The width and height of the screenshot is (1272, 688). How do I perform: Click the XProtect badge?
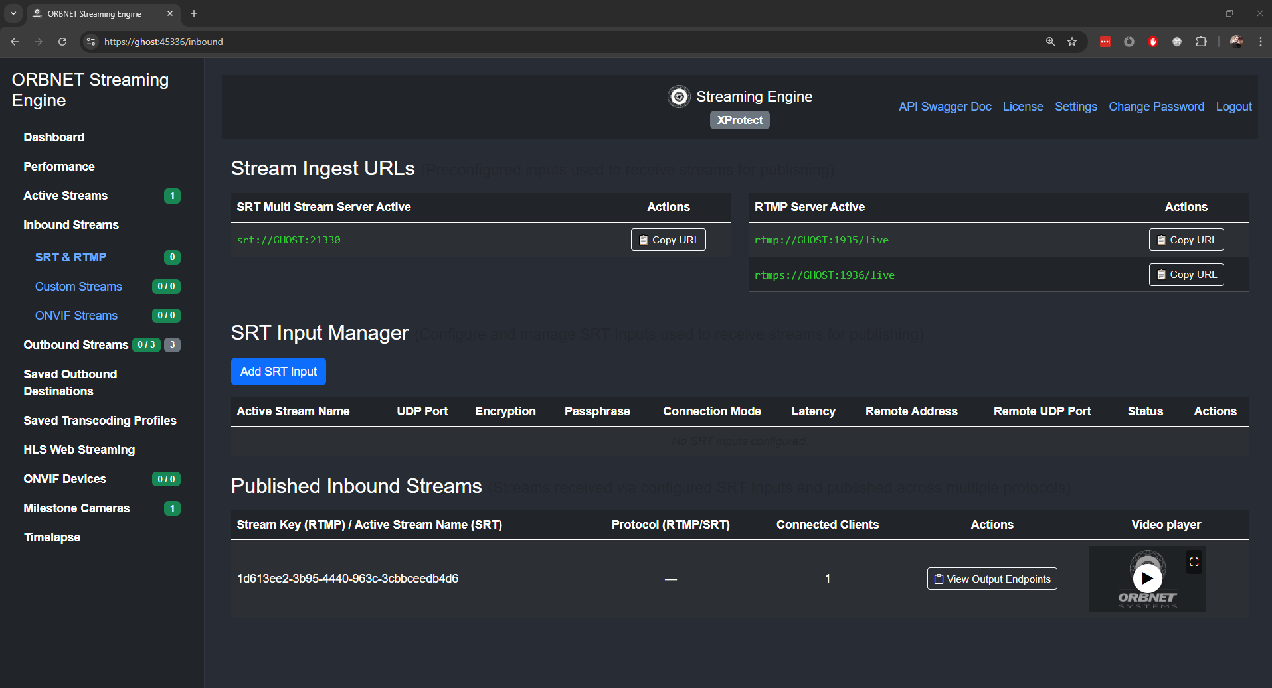point(739,120)
